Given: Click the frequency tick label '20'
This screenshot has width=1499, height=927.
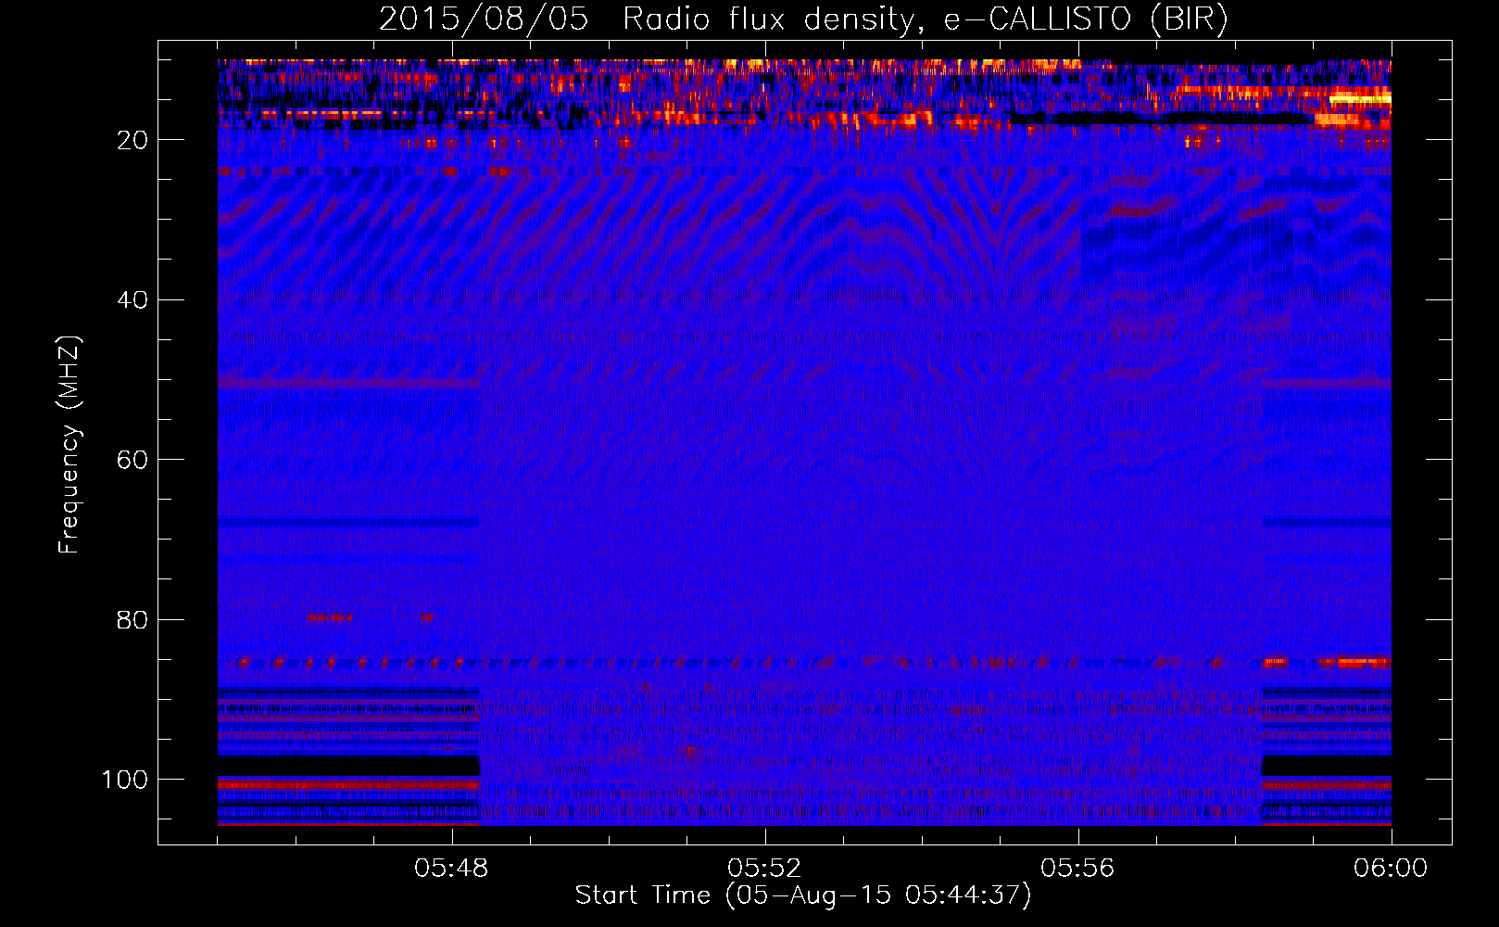Looking at the screenshot, I should click(132, 140).
